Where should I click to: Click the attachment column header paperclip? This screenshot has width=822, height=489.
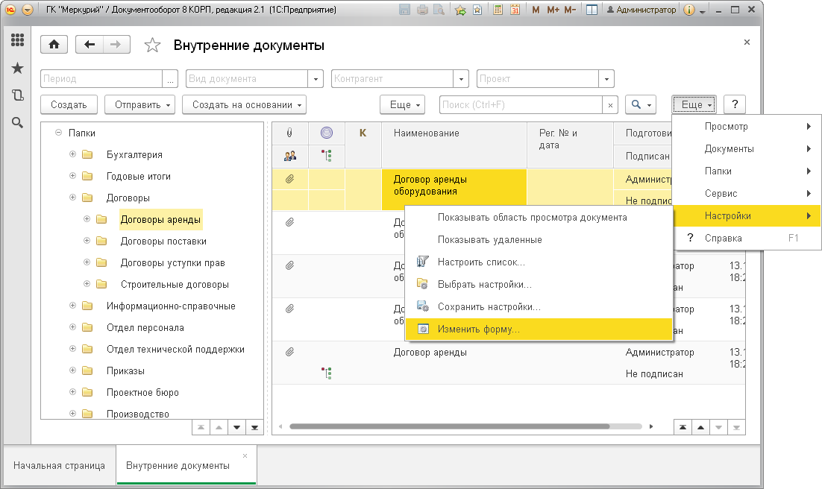tap(289, 133)
